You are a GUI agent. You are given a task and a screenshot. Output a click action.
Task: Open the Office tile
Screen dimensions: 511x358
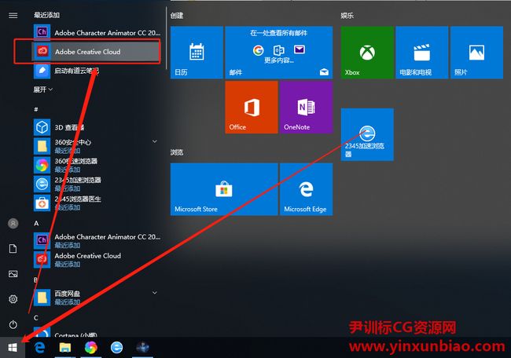(252, 107)
